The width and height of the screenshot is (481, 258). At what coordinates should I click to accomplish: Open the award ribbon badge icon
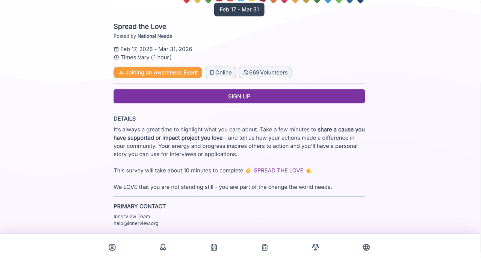[x=163, y=247]
